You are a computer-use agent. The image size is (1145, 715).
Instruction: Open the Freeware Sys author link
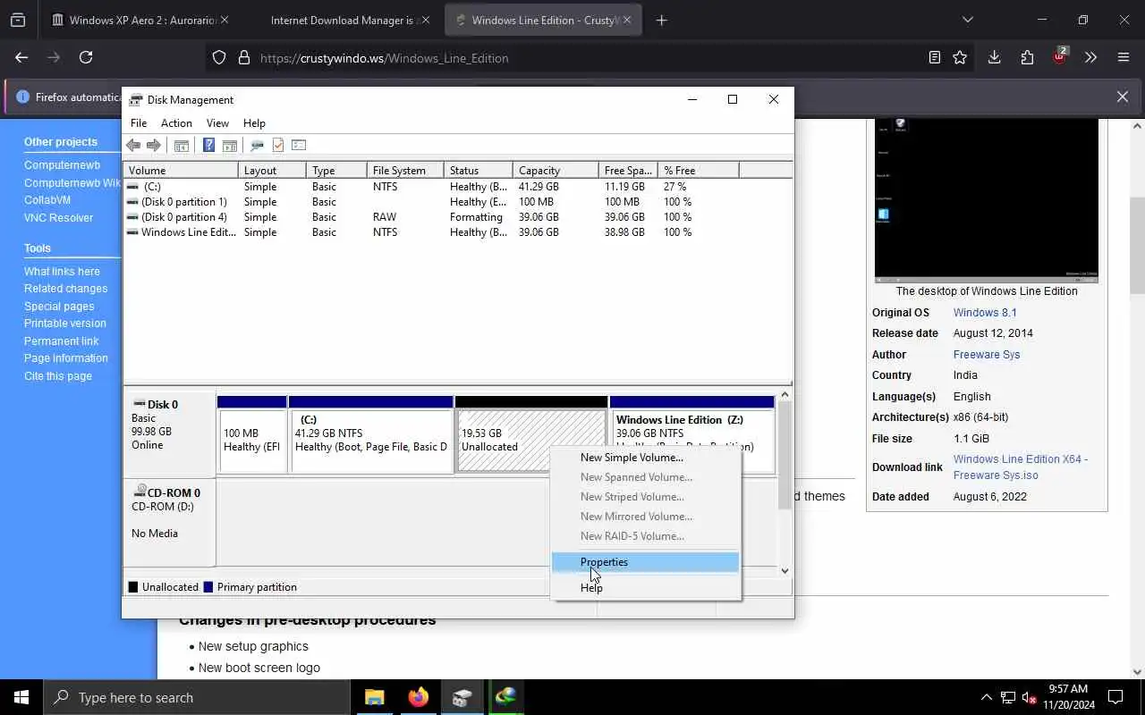(987, 355)
